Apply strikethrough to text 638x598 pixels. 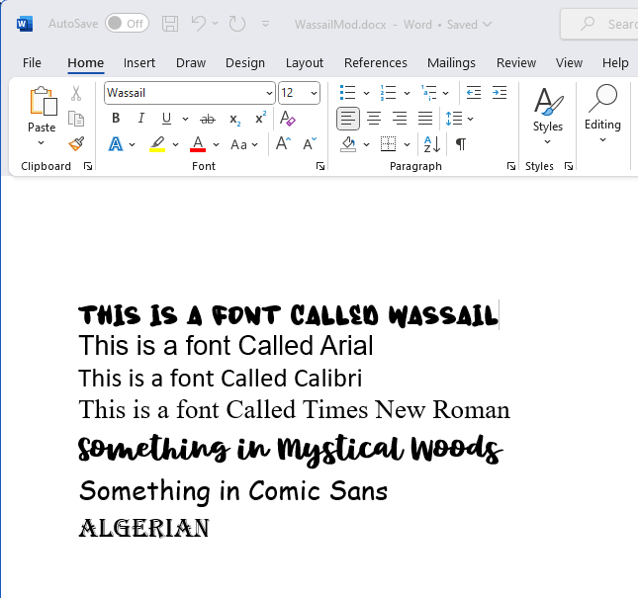coord(208,119)
